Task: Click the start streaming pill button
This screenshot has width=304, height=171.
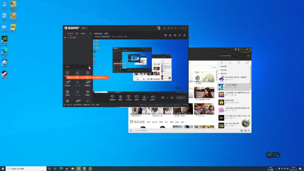Action: point(180,98)
